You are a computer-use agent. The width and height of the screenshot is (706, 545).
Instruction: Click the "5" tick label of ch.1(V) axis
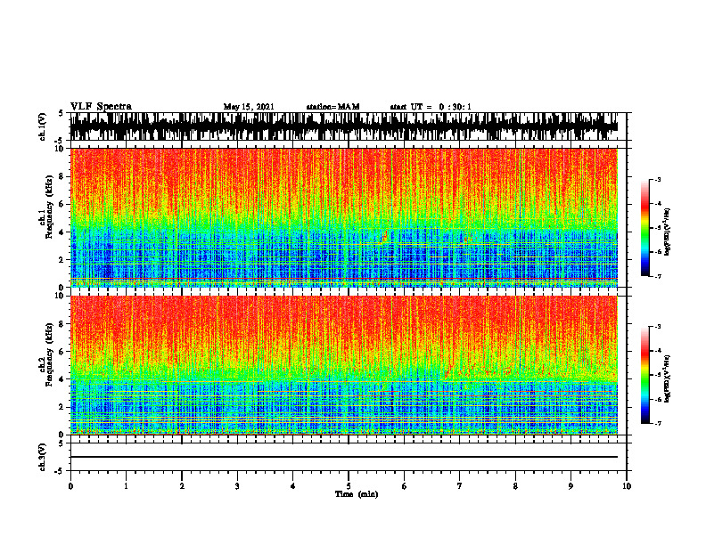pos(62,113)
